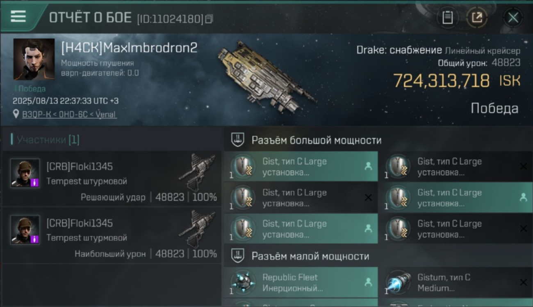Image resolution: width=533 pixels, height=307 pixels.
Task: Click the Разъём большой мощности header
Action: pyautogui.click(x=316, y=140)
